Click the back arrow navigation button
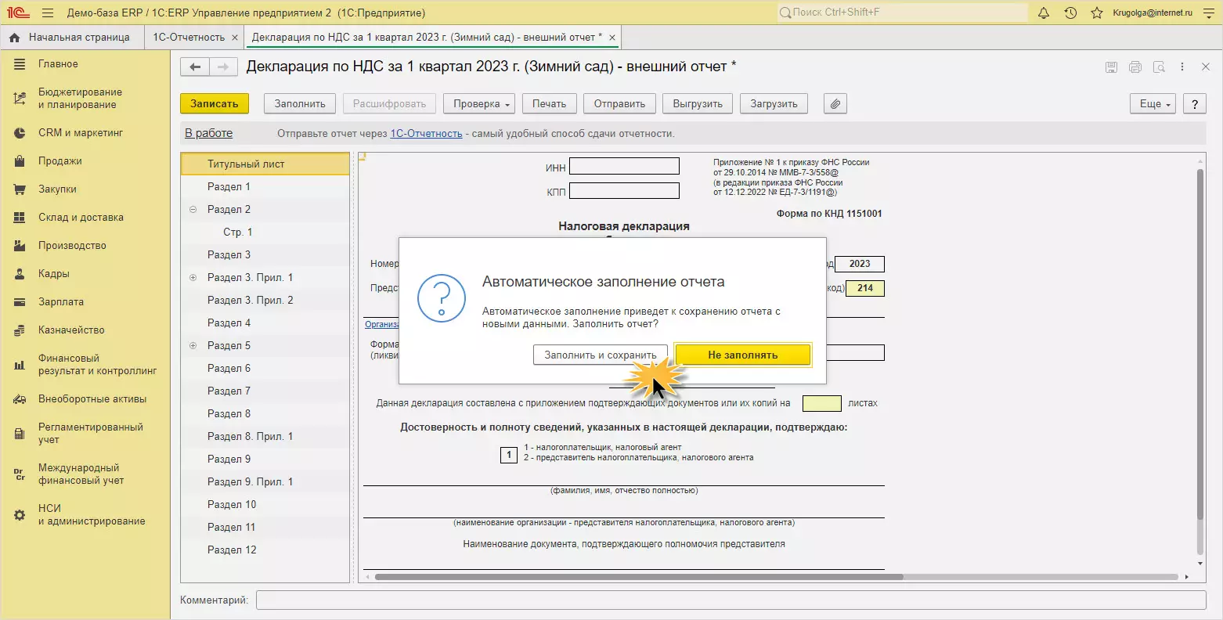1223x620 pixels. [x=195, y=67]
